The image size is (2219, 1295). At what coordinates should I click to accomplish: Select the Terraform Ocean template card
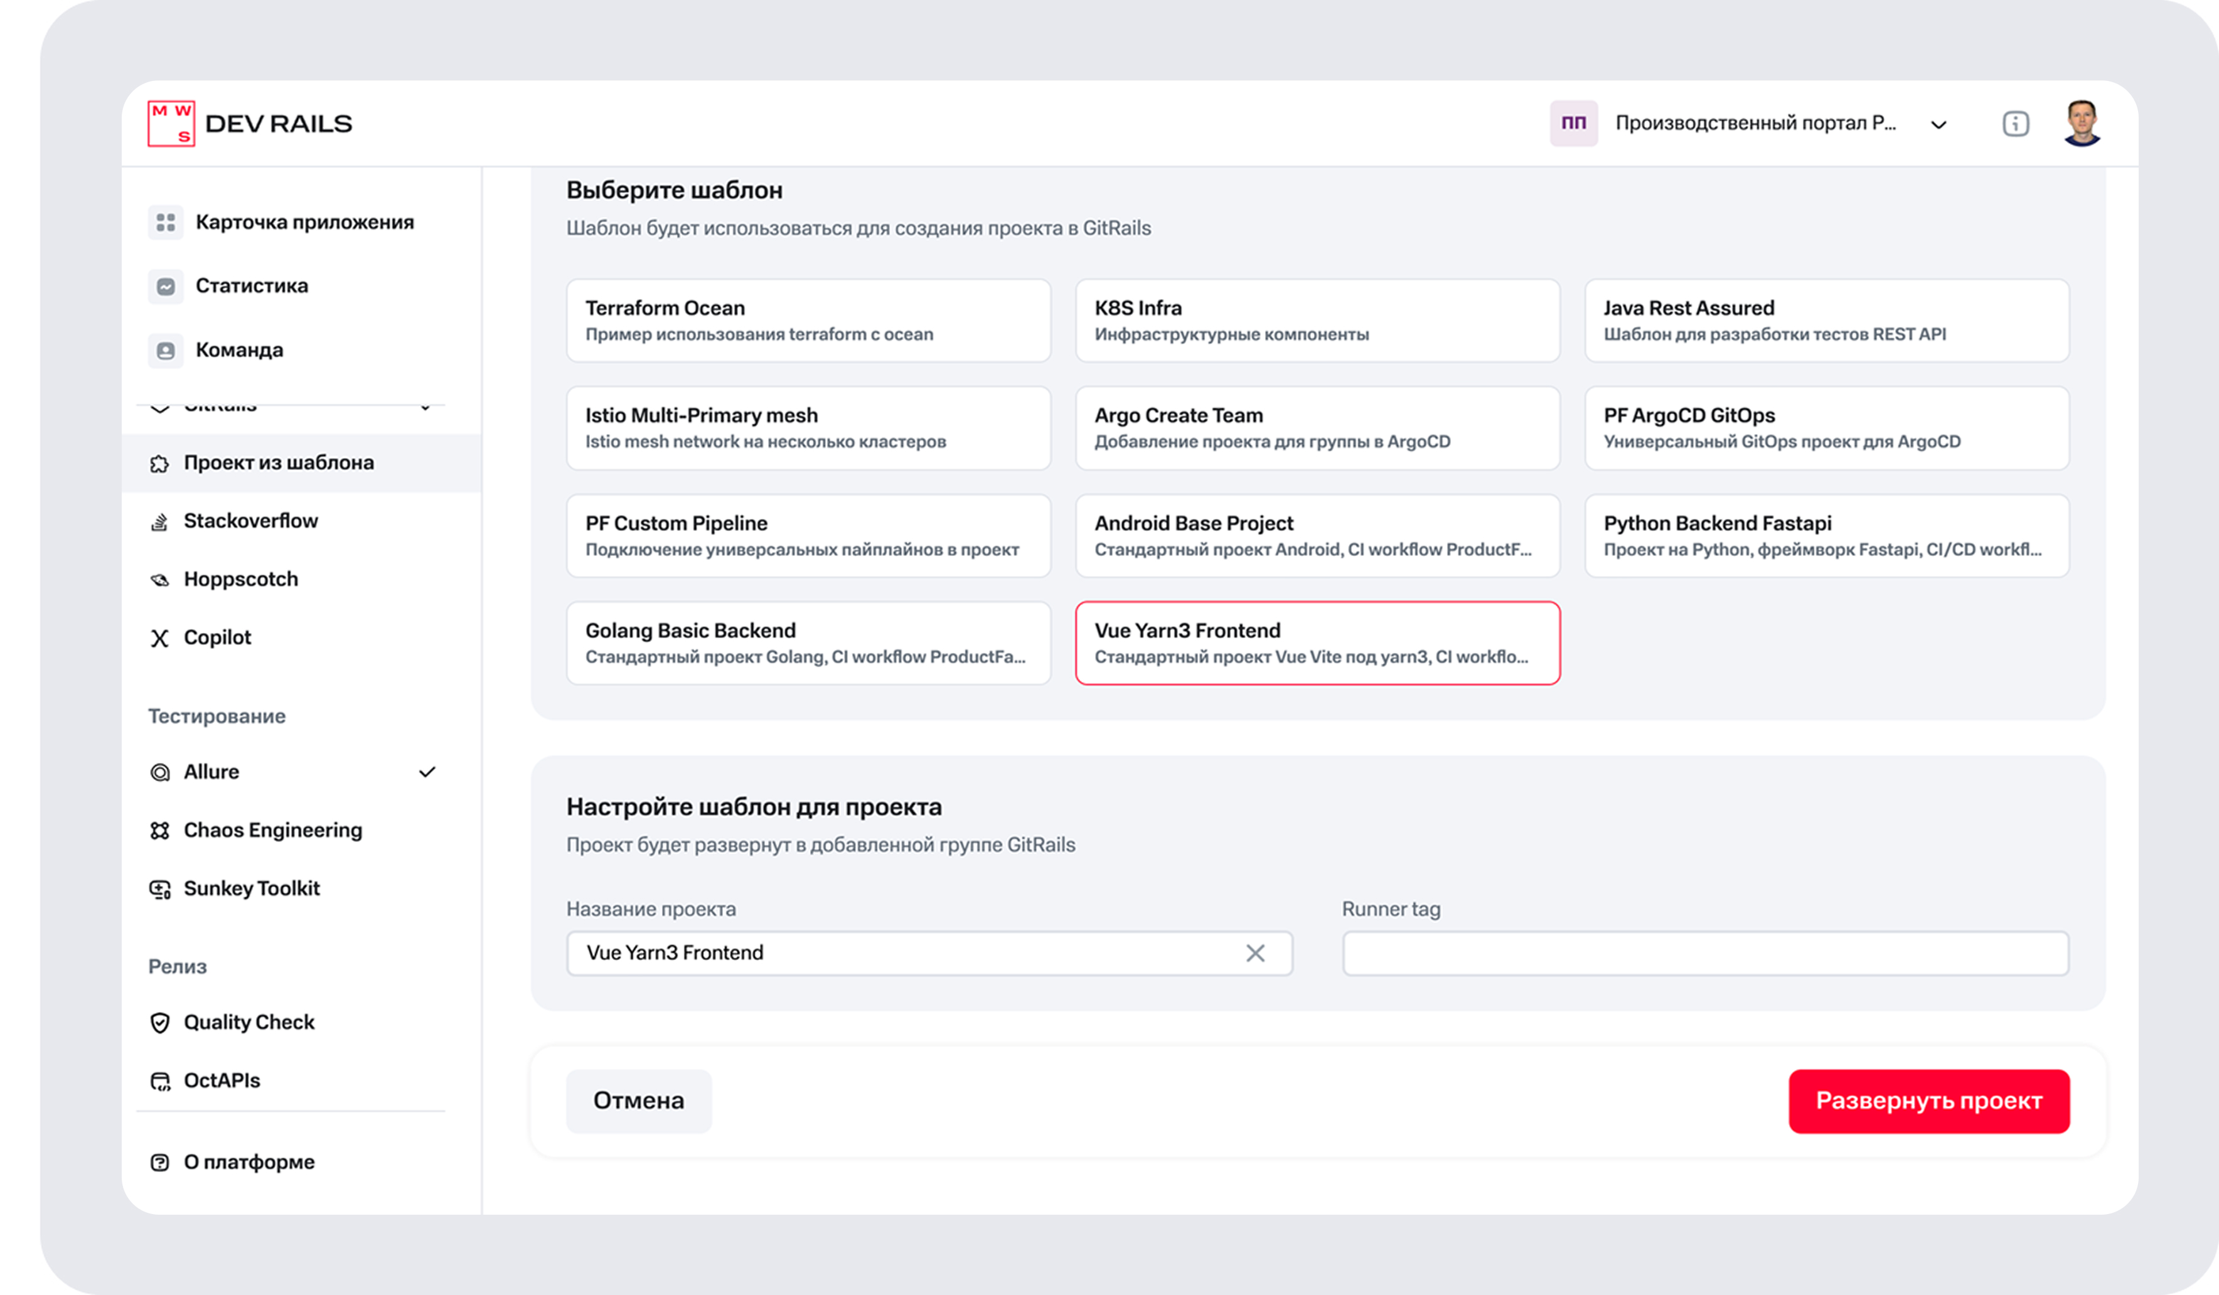[x=808, y=321]
